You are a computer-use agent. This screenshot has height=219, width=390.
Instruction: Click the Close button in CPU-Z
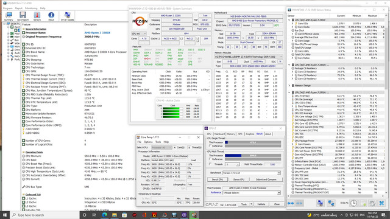(x=277, y=204)
